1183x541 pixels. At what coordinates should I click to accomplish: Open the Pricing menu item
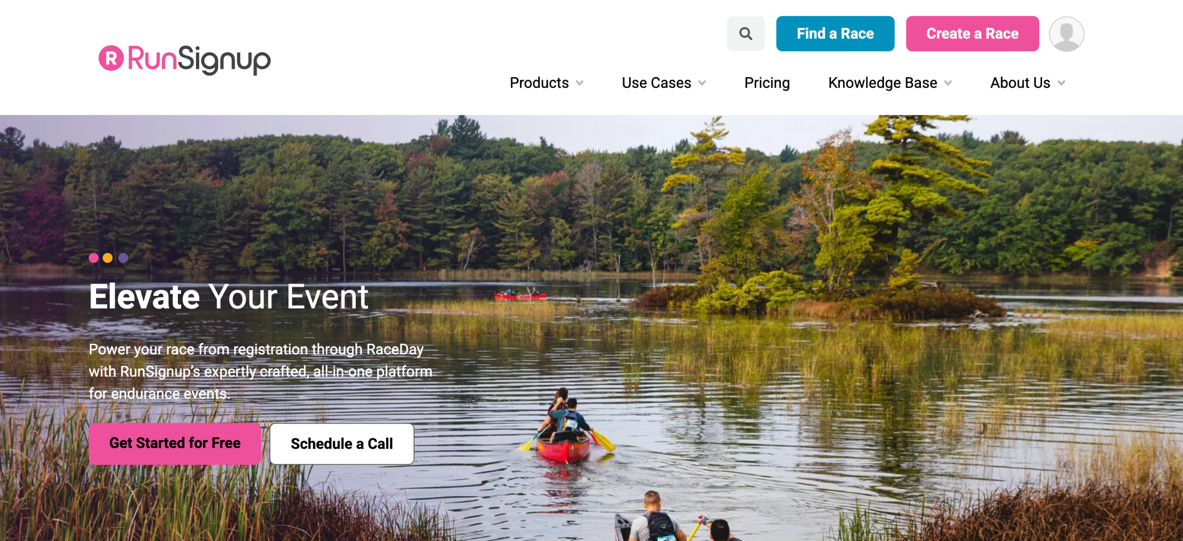coord(767,83)
